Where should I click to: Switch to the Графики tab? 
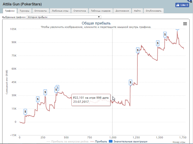(x=10, y=11)
